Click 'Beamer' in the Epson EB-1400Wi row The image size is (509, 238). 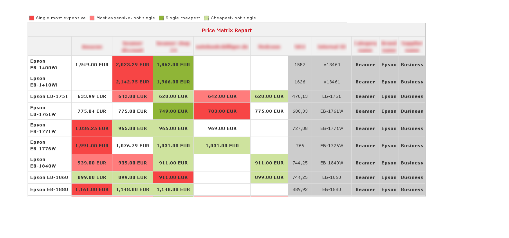(x=365, y=65)
